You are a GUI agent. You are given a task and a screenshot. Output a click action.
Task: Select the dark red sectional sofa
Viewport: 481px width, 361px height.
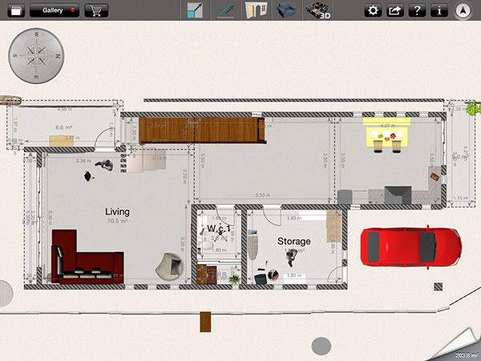point(85,258)
